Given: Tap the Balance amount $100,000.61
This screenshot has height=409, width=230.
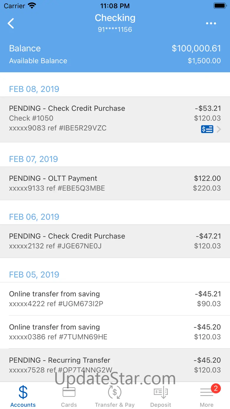Looking at the screenshot, I should point(196,48).
